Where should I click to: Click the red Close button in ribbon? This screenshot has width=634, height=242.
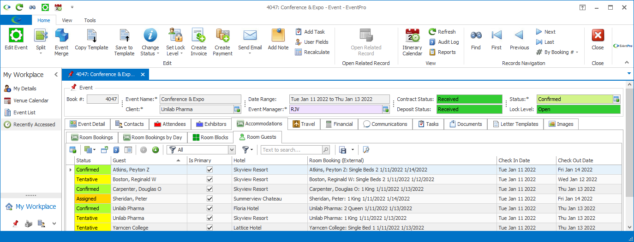pos(598,35)
